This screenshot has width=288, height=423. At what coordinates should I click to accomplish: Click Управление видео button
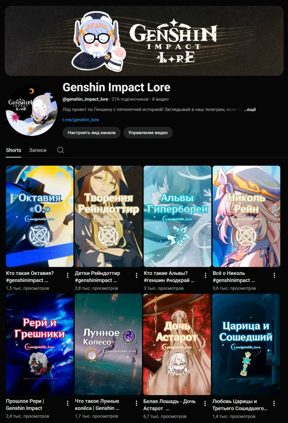point(148,132)
